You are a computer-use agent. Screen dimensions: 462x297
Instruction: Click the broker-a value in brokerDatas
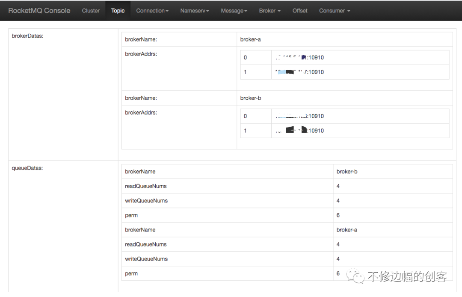(250, 39)
